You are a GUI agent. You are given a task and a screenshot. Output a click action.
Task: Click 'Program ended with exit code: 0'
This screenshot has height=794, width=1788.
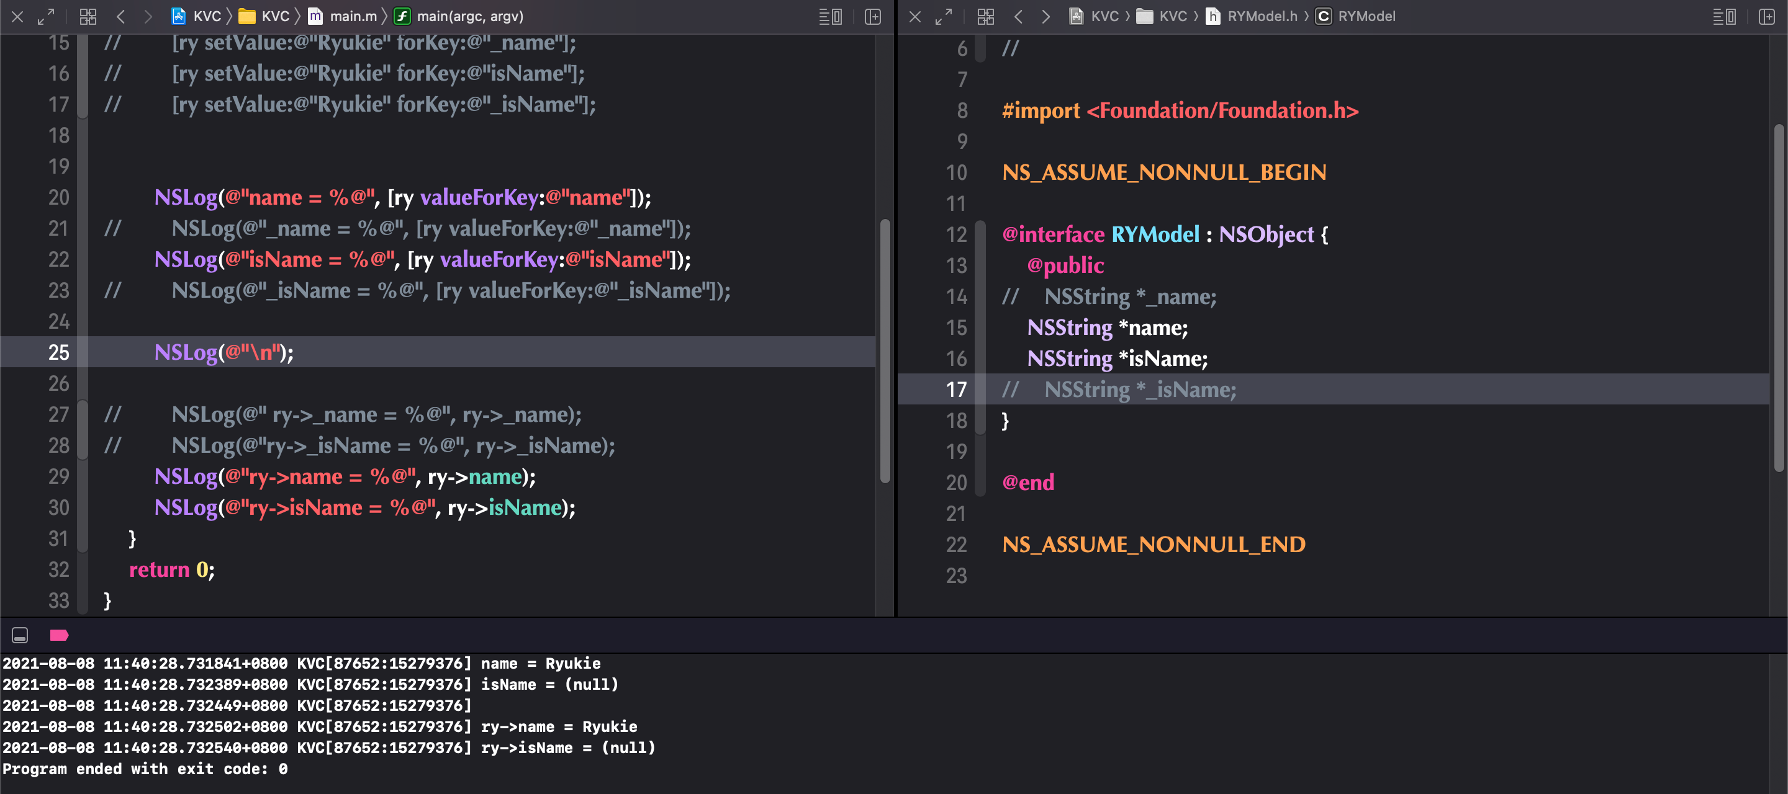pos(145,769)
